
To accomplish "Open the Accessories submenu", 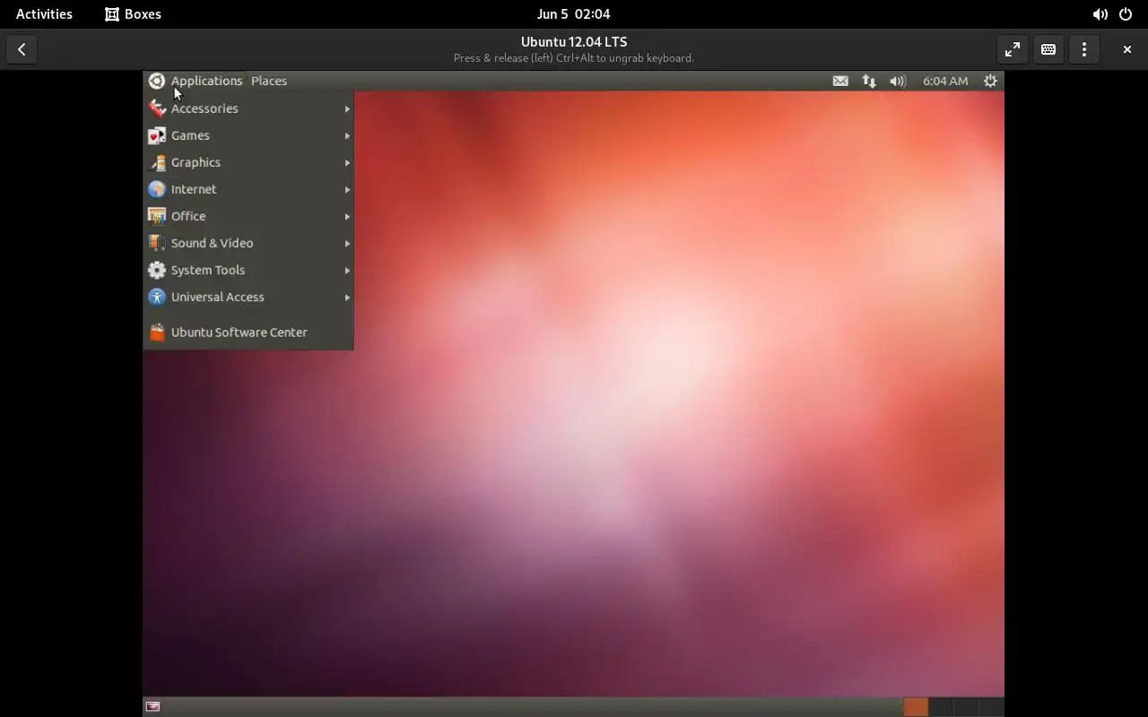I will coord(248,108).
